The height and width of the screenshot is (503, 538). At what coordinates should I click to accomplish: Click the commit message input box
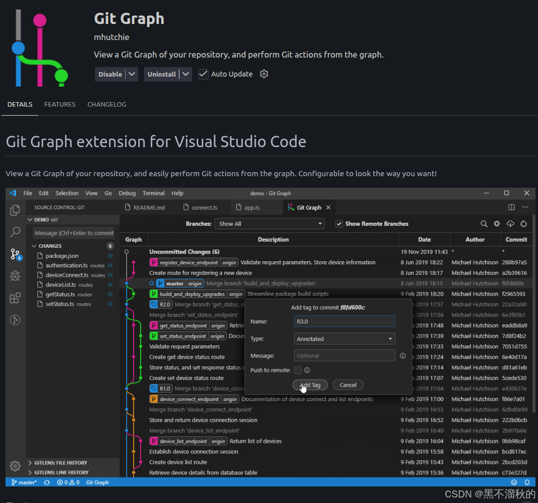(74, 233)
